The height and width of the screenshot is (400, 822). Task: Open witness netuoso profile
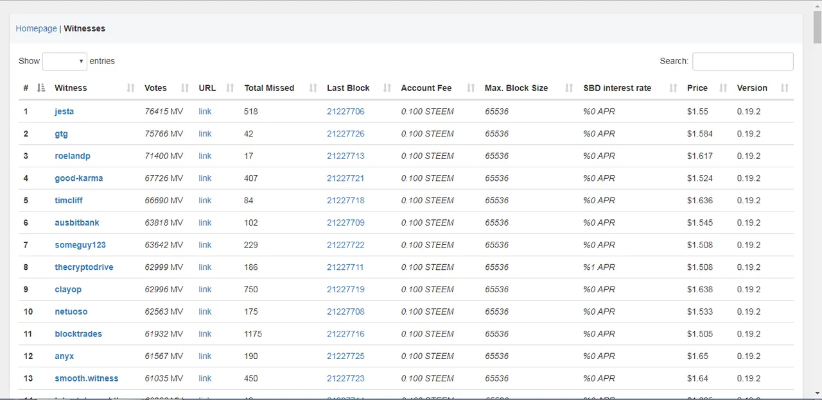coord(71,312)
